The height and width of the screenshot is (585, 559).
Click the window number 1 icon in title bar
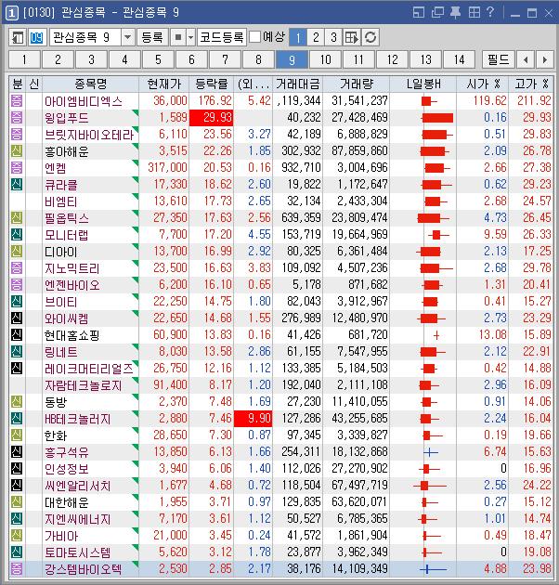(11, 13)
